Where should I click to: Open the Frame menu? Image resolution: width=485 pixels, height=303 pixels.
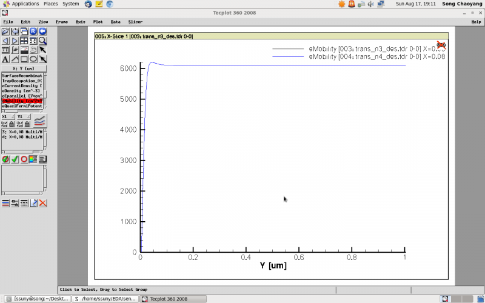click(x=62, y=22)
